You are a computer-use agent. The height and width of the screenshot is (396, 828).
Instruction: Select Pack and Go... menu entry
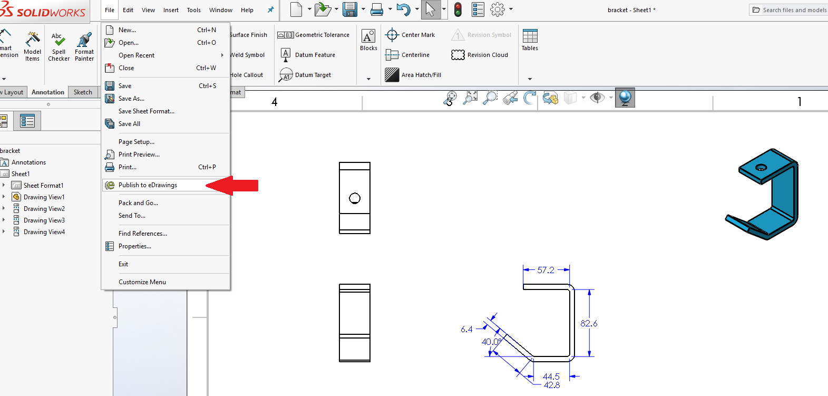click(166, 203)
